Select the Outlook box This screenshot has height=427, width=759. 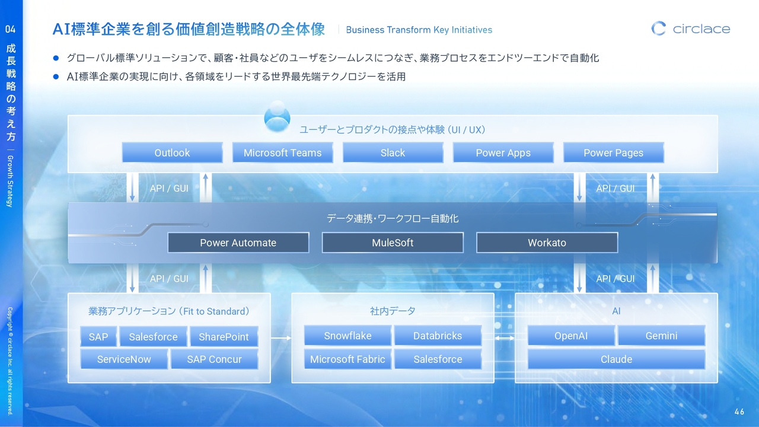[x=172, y=152]
